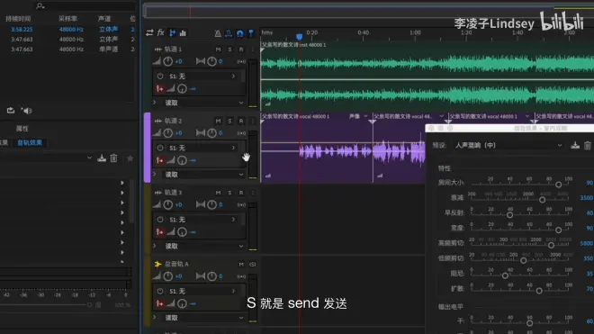Solo 轨道 2 with S button
This screenshot has width=594, height=334.
click(229, 121)
